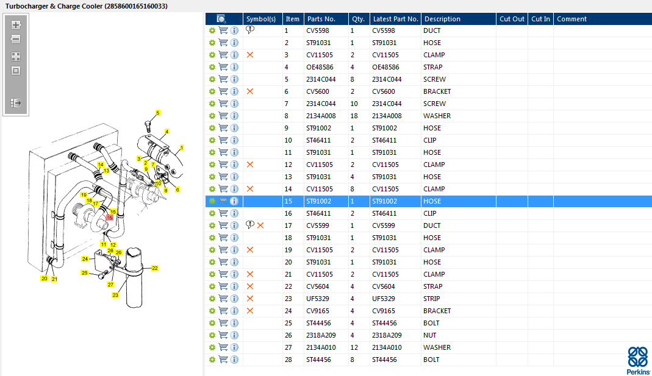This screenshot has height=376, width=652.
Task: Click the Perkins logo
Action: 639,361
